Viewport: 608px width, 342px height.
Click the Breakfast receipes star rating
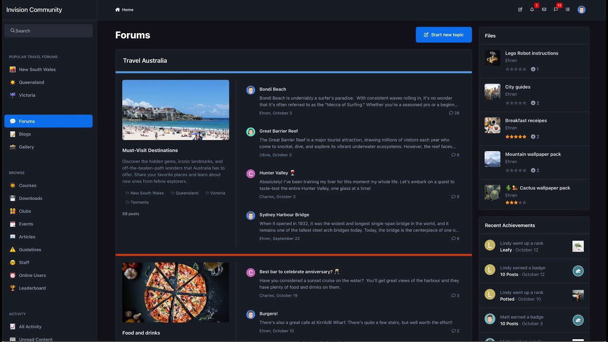click(516, 137)
